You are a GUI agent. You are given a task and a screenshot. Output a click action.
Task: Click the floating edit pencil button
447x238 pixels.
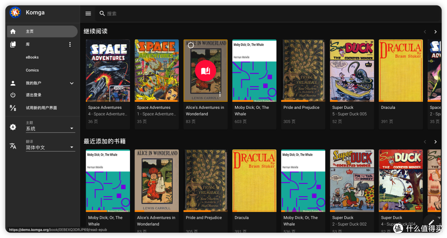(x=431, y=223)
